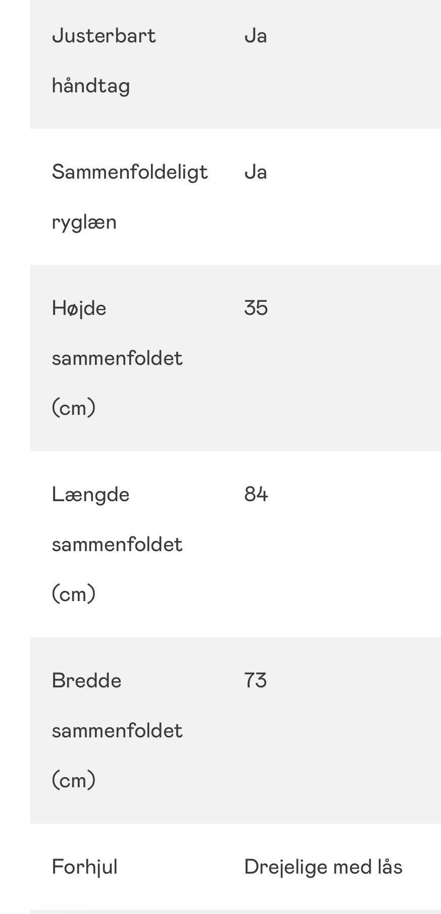Screen dimensions: 441x914
Task: Select the folded height value 35
Action: click(x=256, y=308)
